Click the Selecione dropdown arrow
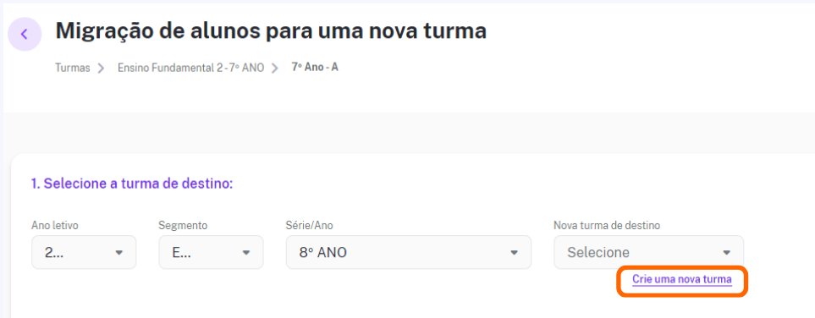Viewport: 815px width, 318px height. pyautogui.click(x=726, y=253)
